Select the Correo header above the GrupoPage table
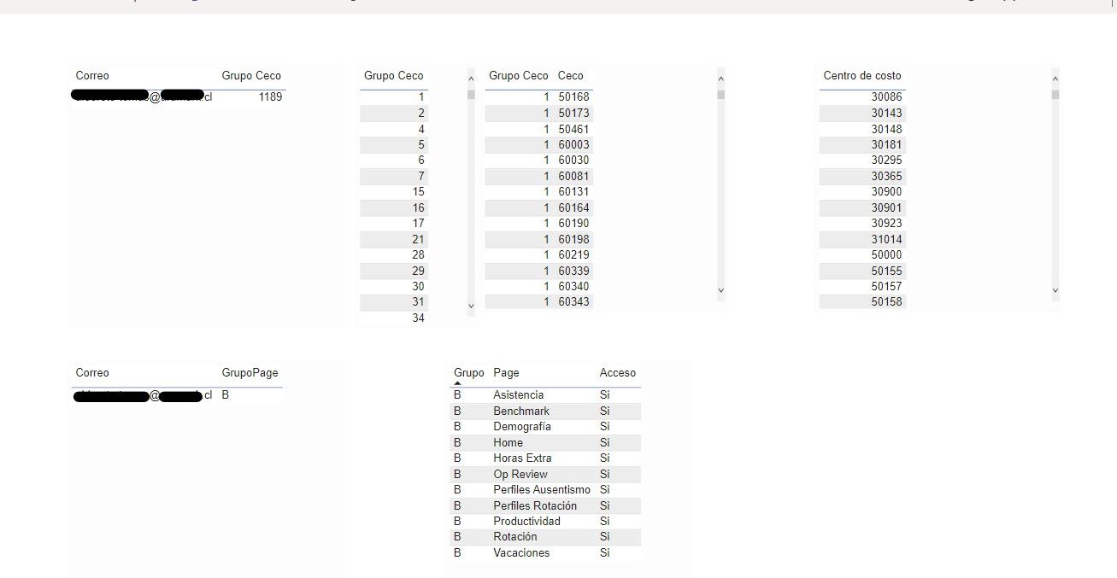Viewport: 1117px width, 578px height. (x=92, y=373)
